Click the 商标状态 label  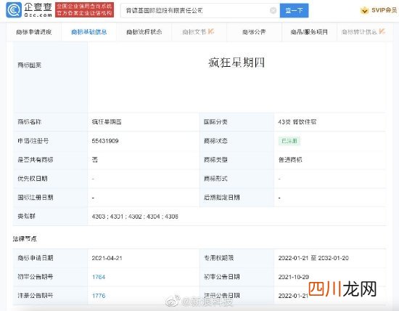[215, 141]
